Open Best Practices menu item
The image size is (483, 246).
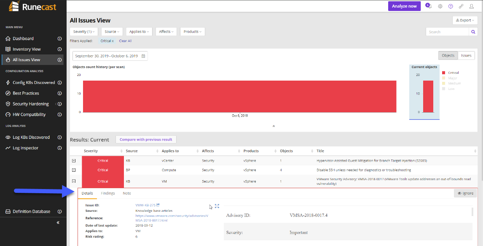click(x=26, y=93)
